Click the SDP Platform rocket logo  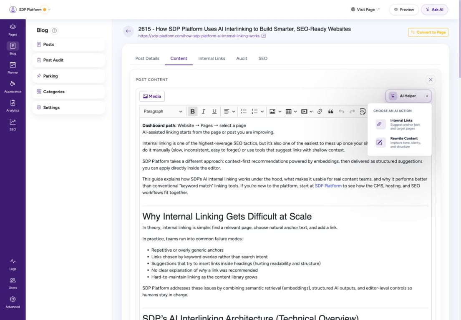13,10
